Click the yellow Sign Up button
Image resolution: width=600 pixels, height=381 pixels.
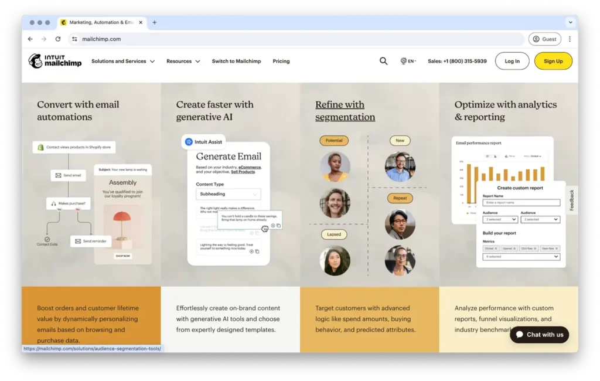pos(553,61)
